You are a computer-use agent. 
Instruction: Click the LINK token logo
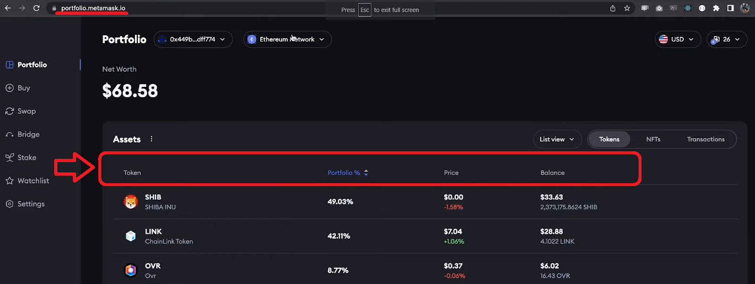coord(131,236)
